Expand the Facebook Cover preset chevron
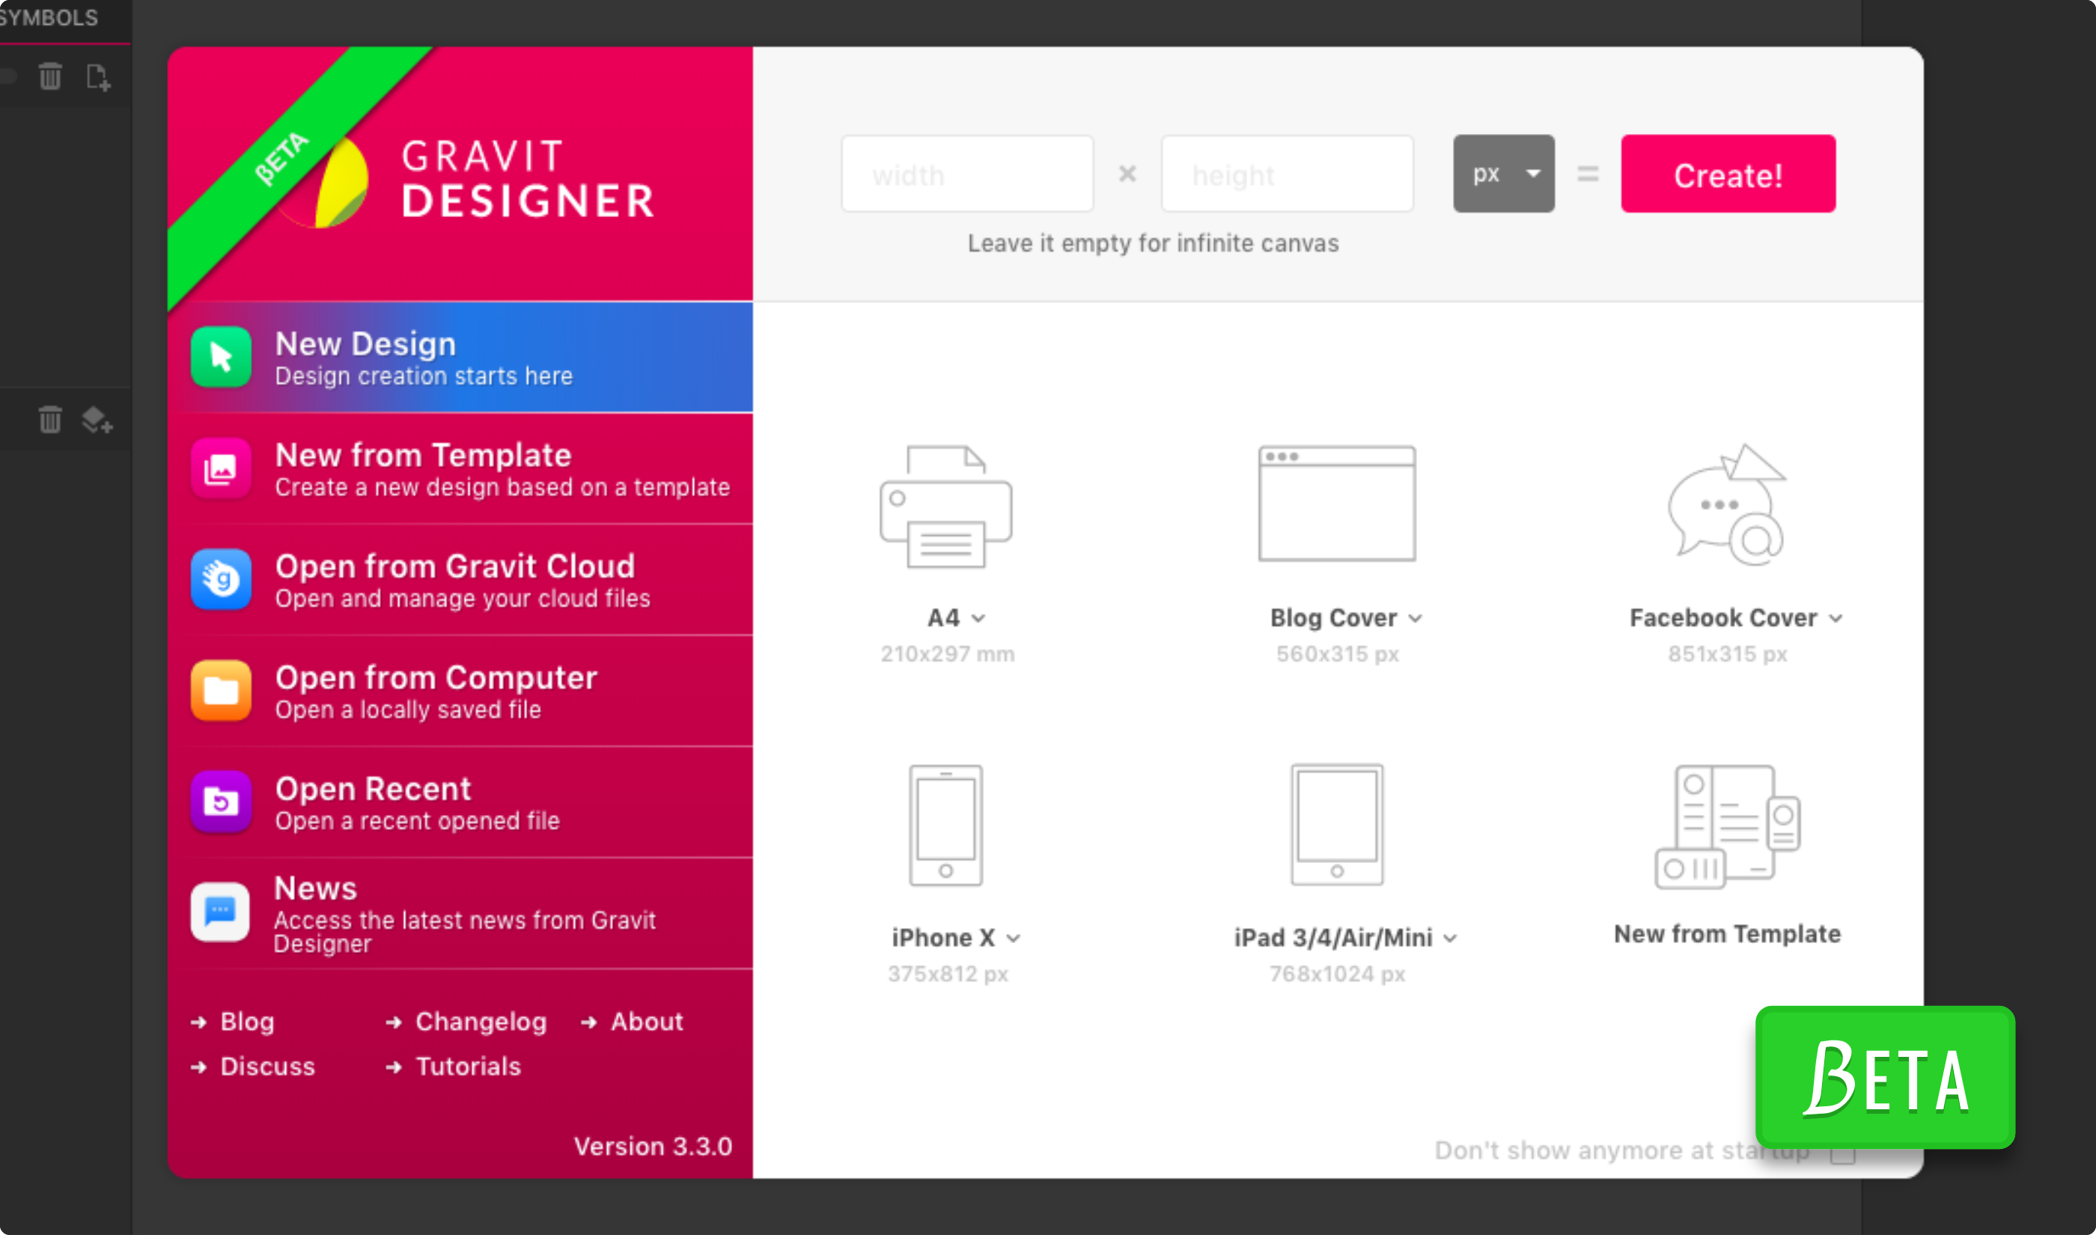The height and width of the screenshot is (1235, 2096). (x=1835, y=618)
